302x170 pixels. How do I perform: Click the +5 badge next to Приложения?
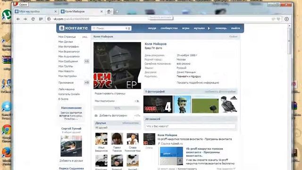pos(87,83)
